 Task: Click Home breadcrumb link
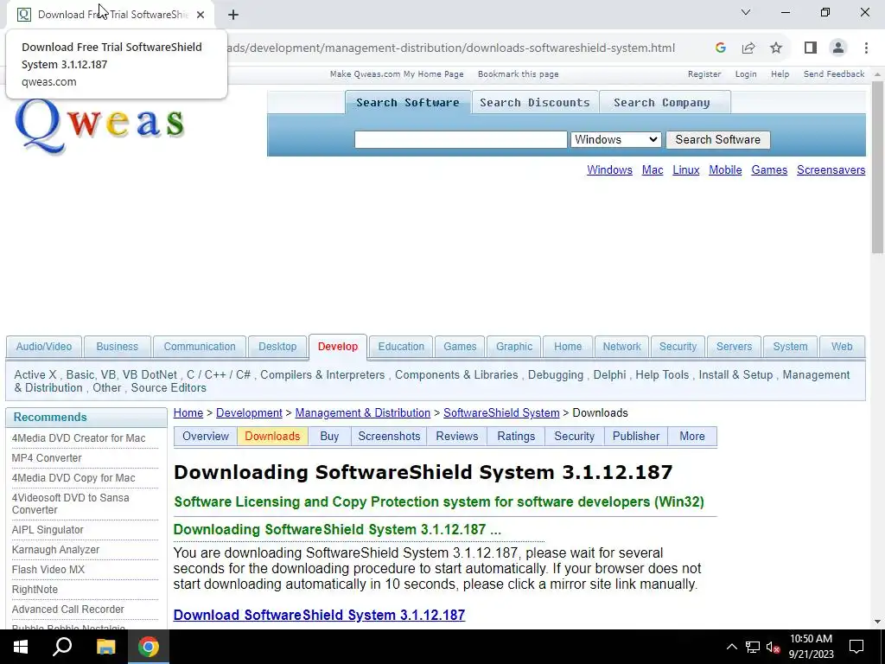(188, 412)
